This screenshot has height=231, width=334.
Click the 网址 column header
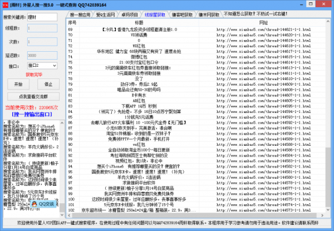point(263,23)
